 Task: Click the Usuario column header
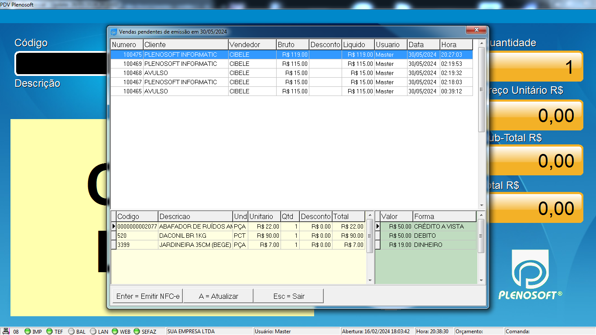[391, 44]
